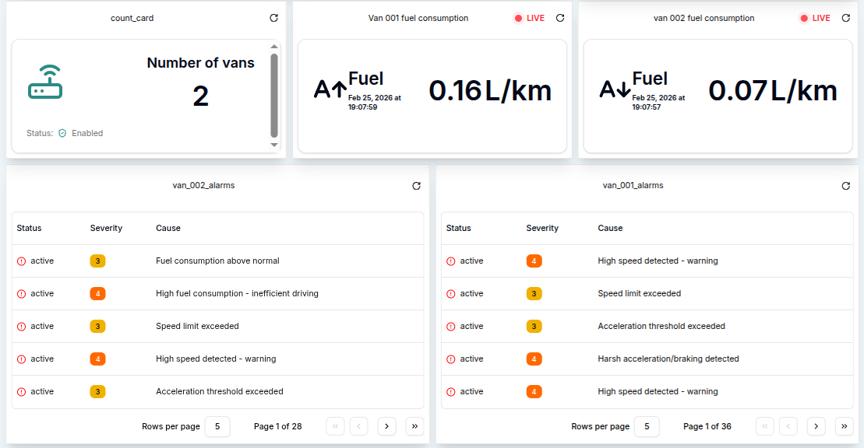Open the Rows per page selector in van_002_alarms

pyautogui.click(x=217, y=426)
